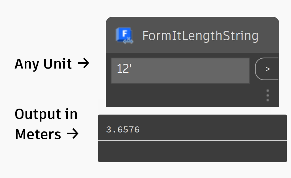Select the FormItLengthString node title
This screenshot has height=178, width=291.
click(200, 36)
